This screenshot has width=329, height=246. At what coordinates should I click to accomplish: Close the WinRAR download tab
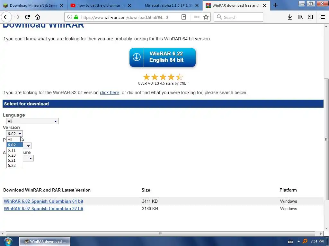coord(265,5)
